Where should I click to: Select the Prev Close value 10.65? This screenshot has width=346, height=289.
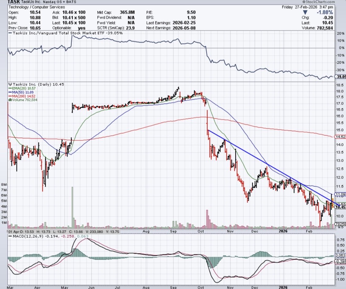35,28
